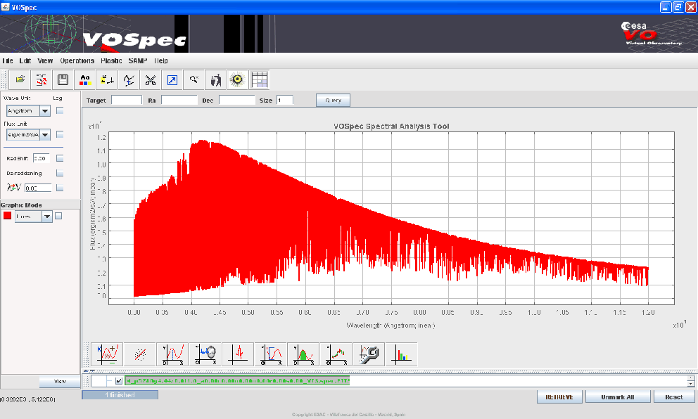698x419 pixels.
Task: Uncheck the loaded FITS spectrum checkbox
Action: [x=118, y=381]
